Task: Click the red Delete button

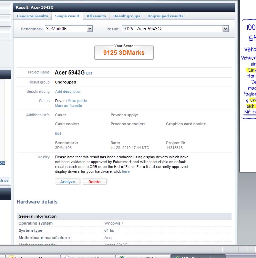Action: click(x=94, y=182)
